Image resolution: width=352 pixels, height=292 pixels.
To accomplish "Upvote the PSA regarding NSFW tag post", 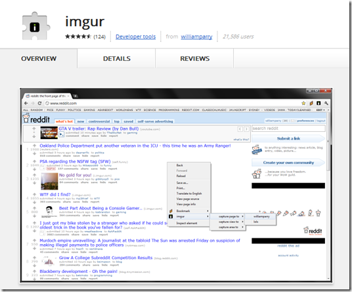I will click(34, 161).
